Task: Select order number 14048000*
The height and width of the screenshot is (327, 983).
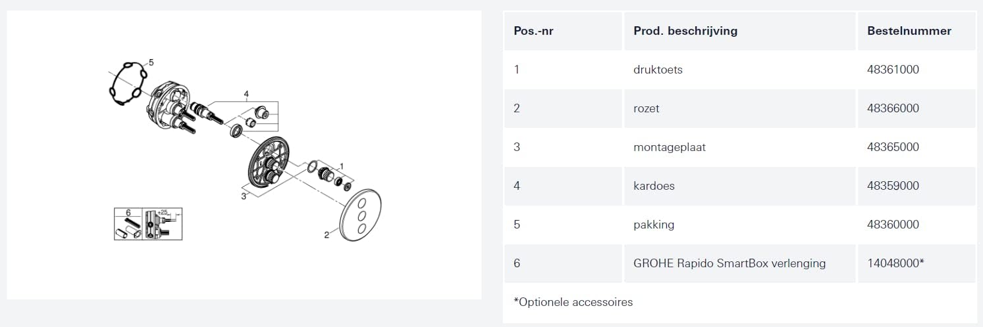Action: 895,263
